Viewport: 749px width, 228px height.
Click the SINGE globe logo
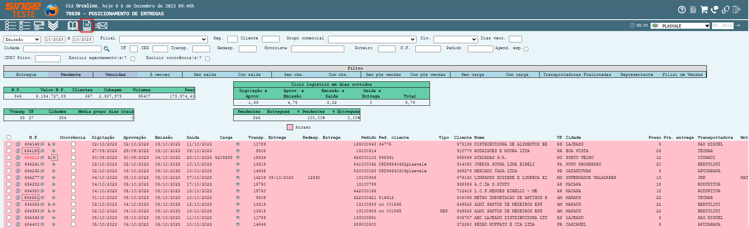tap(52, 10)
